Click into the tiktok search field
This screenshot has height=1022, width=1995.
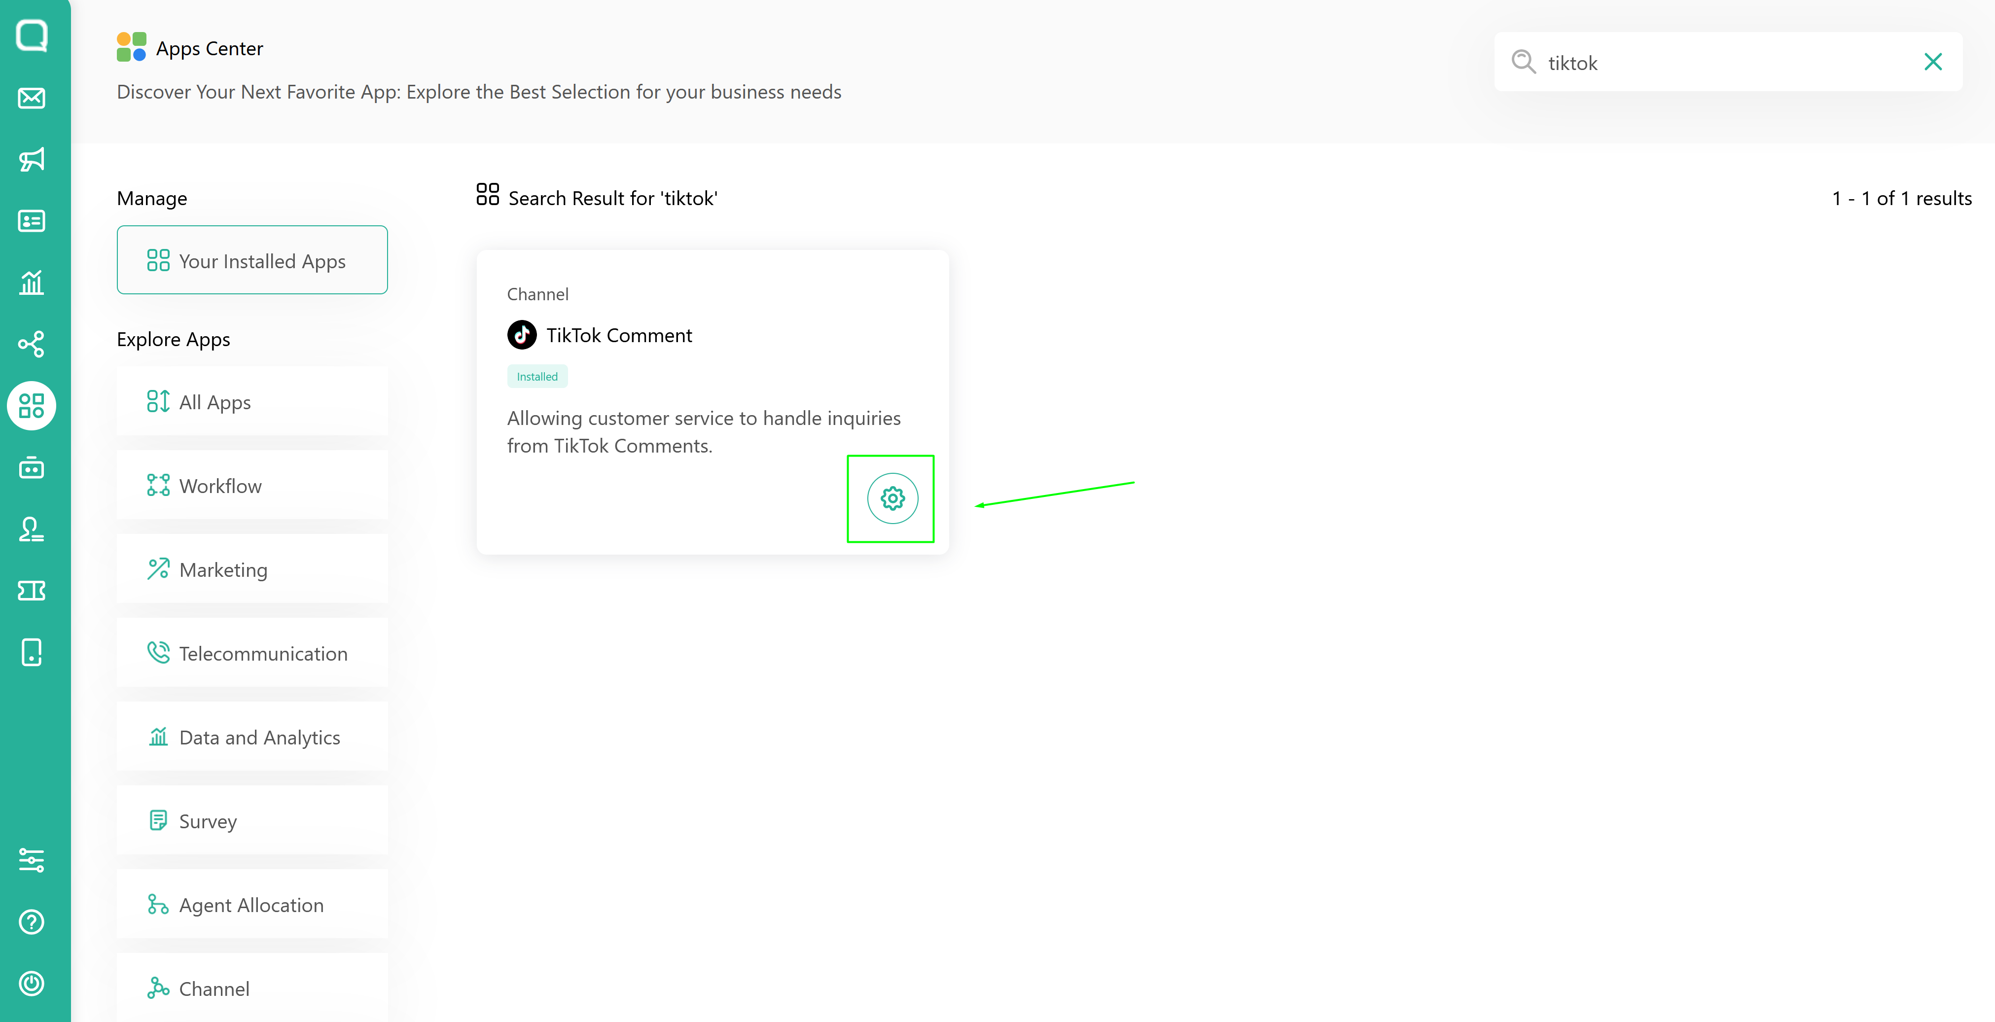click(x=1728, y=62)
